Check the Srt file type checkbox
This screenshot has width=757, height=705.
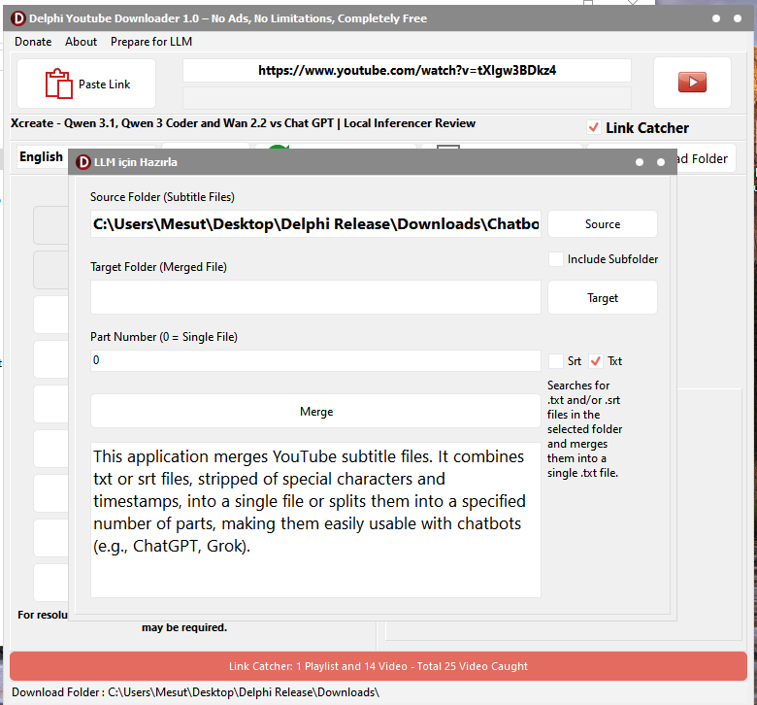click(556, 361)
